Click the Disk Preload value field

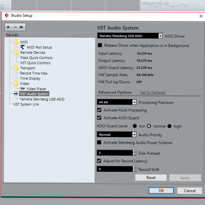point(115,153)
